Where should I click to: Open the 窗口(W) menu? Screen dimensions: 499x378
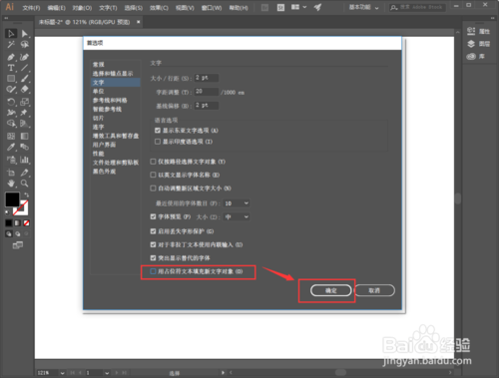[212, 8]
